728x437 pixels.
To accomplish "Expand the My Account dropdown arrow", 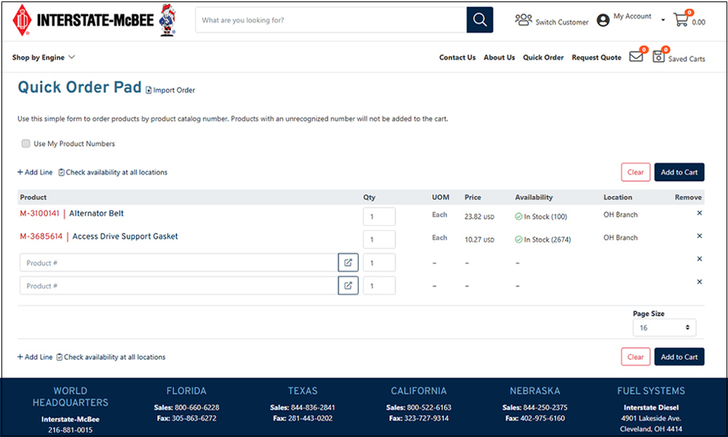I will tap(662, 20).
